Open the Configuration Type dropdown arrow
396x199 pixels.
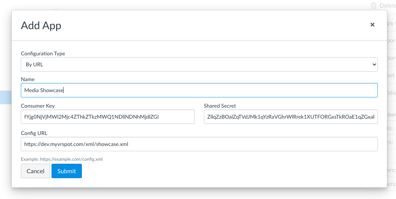pos(374,64)
